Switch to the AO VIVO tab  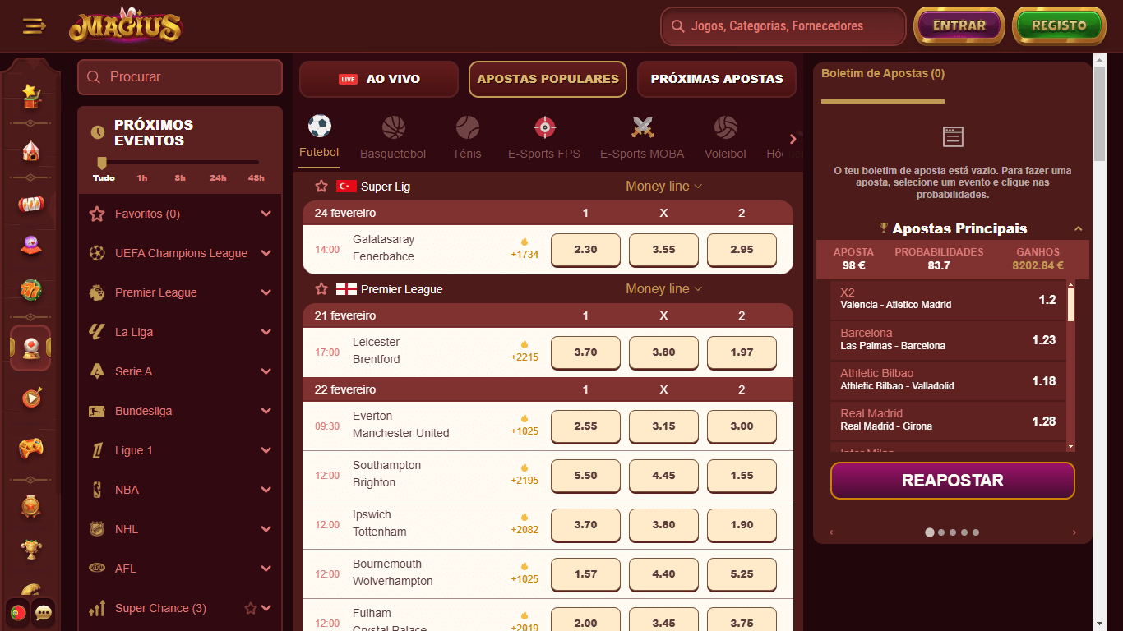(x=378, y=79)
